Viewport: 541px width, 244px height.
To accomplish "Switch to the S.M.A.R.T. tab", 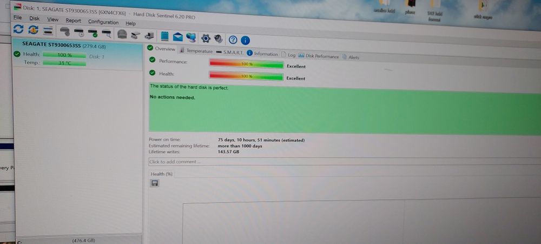I will [230, 52].
